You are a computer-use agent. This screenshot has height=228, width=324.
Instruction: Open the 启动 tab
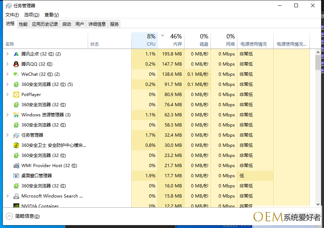(x=67, y=24)
